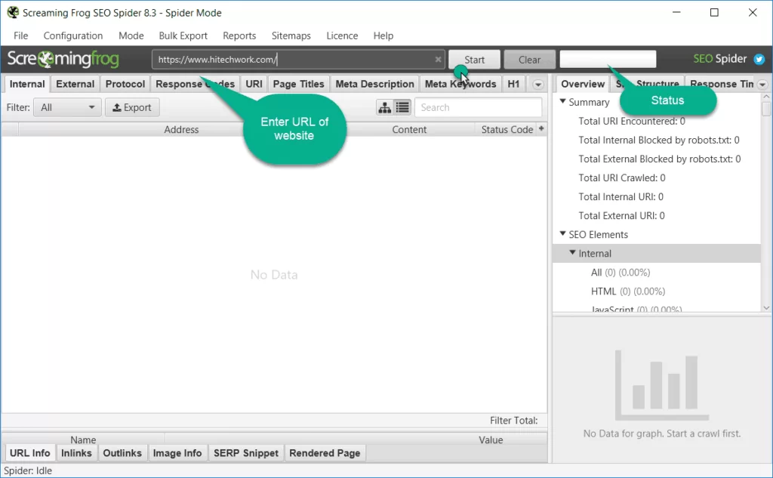773x478 pixels.
Task: Open the Help menu
Action: [383, 35]
